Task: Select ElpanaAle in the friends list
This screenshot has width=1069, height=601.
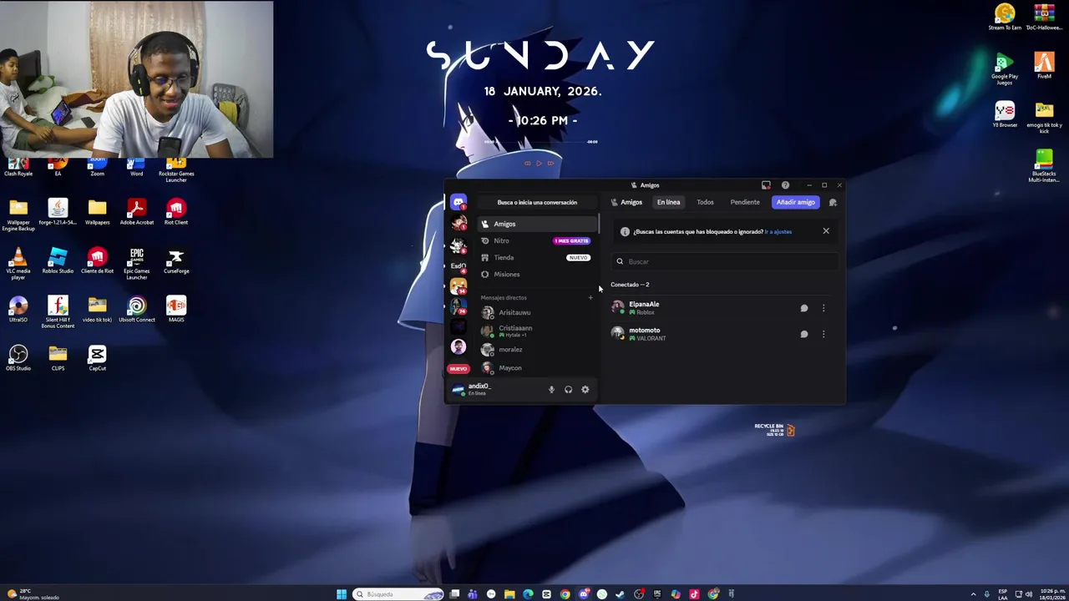Action: click(x=724, y=308)
